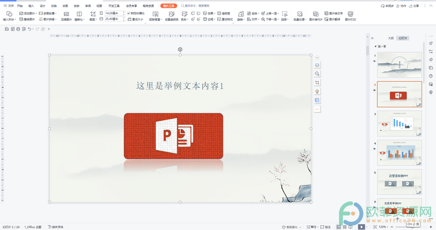This screenshot has height=230, width=436.
Task: Click the Collaborate (协作) button
Action: pos(401,5)
